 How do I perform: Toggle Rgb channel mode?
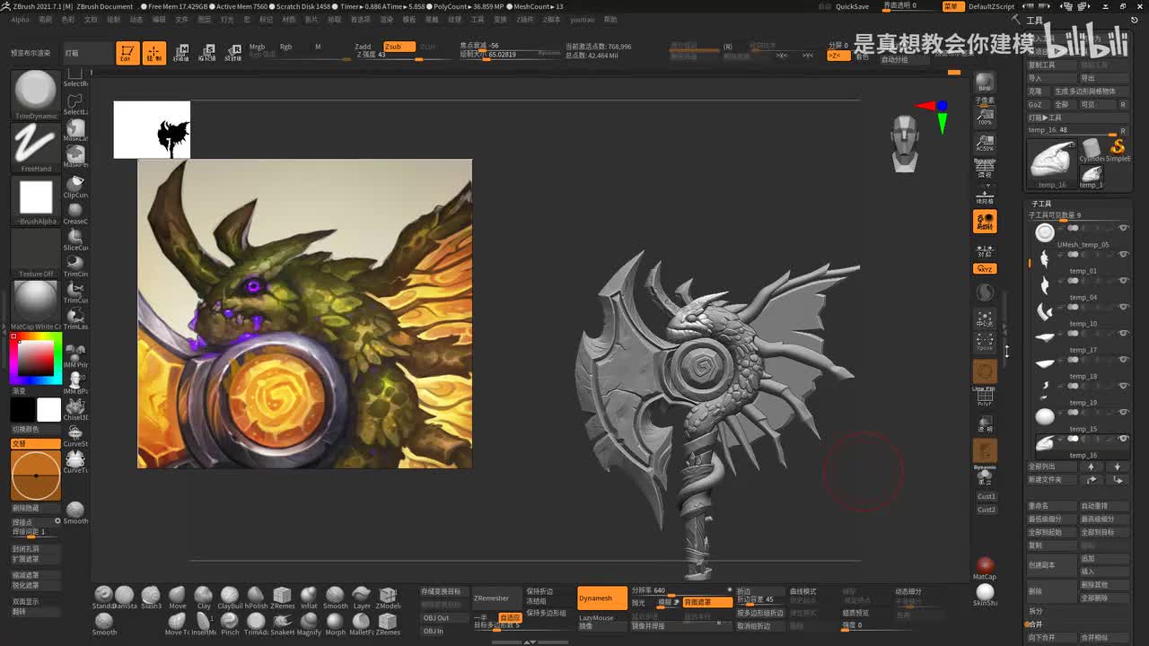(x=285, y=47)
